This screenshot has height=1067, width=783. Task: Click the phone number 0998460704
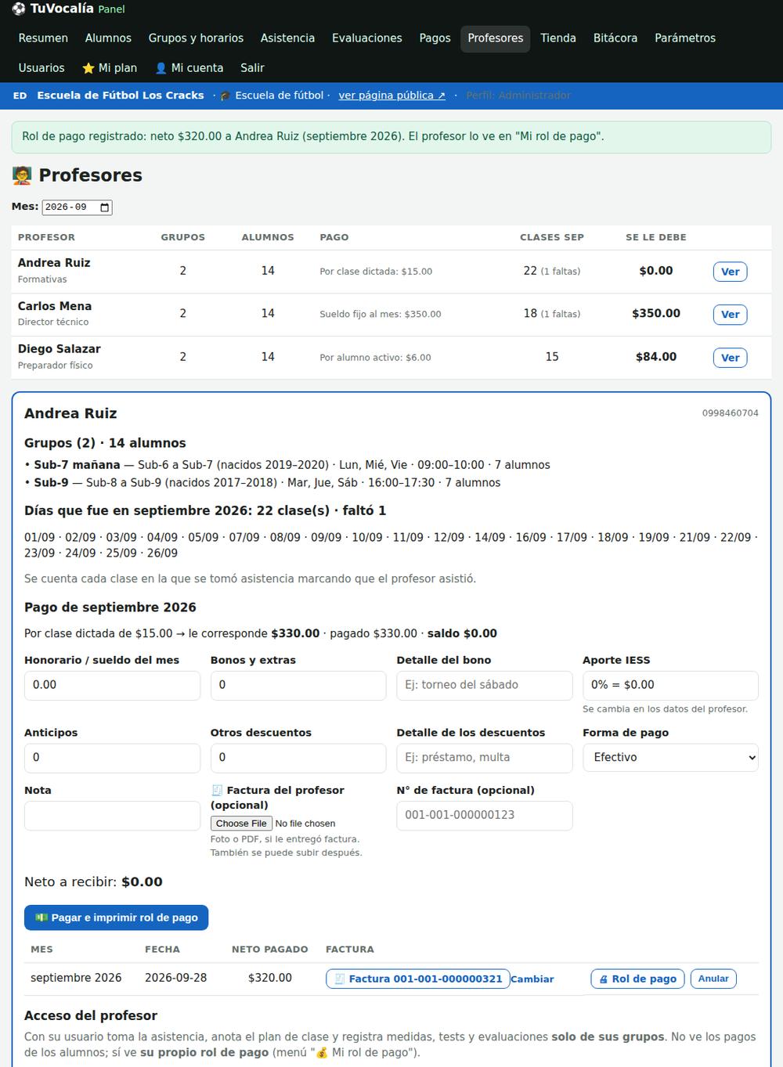point(730,413)
